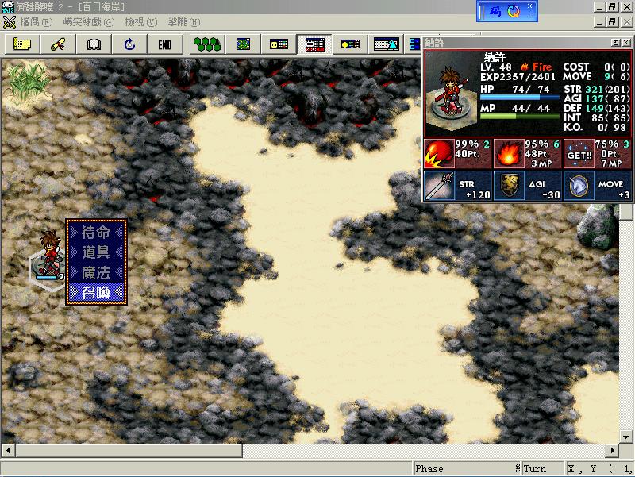The width and height of the screenshot is (635, 477).
Task: Select 待命 in the unit command menu
Action: pyautogui.click(x=96, y=233)
